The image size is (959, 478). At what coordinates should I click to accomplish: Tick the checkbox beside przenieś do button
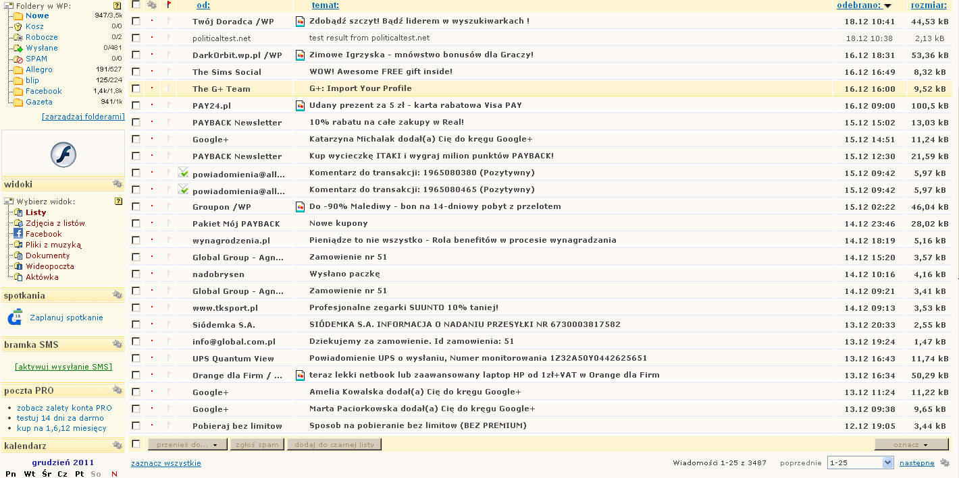136,444
